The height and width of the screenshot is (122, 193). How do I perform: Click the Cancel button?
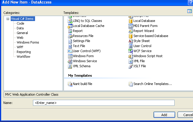pyautogui.click(x=185, y=115)
